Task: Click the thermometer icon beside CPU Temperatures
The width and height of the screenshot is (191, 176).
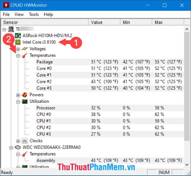Action: point(25,55)
